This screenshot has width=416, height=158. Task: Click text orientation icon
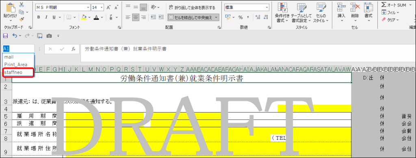[154, 7]
